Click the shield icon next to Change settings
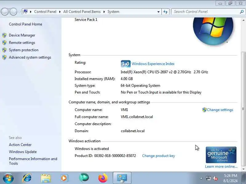The image size is (246, 184). point(204,110)
